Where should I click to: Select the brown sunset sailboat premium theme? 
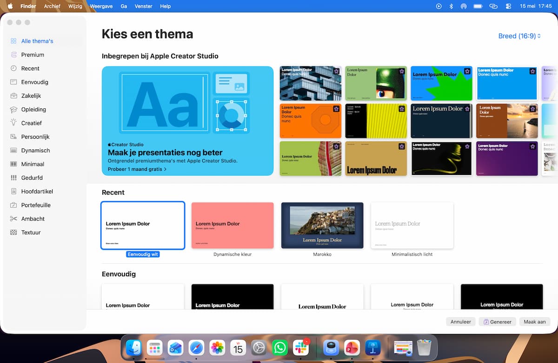tap(507, 121)
